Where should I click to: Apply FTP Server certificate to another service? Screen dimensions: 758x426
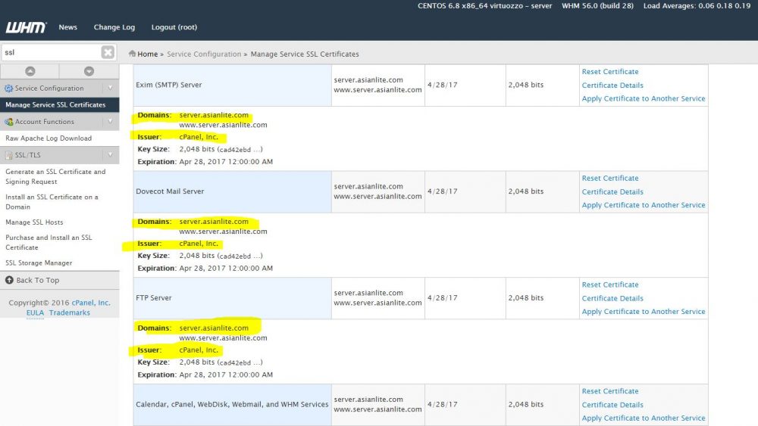click(644, 312)
